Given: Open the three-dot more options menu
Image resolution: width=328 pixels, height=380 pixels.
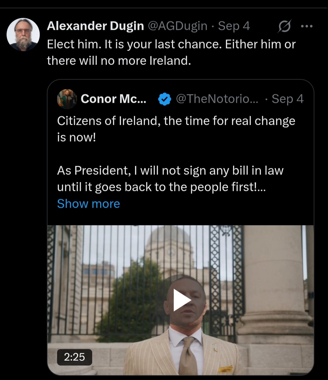Looking at the screenshot, I should click(x=307, y=26).
